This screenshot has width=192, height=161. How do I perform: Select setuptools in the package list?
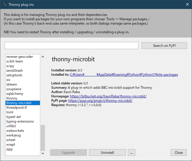tap(23, 75)
